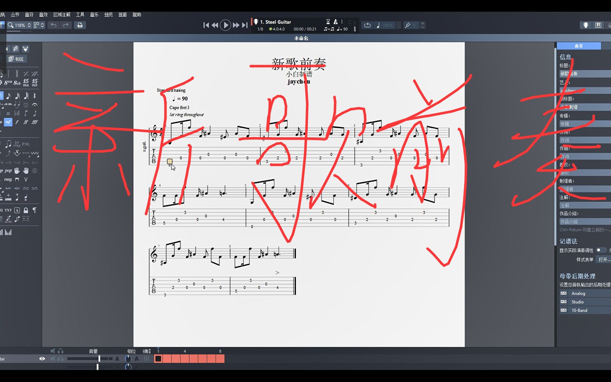Toggle the let ring effect
Viewport: 611px width, 382px height.
tap(17, 144)
